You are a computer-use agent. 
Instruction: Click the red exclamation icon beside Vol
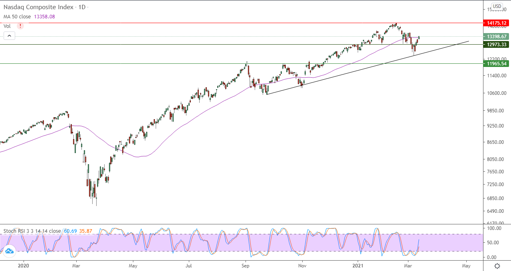(x=20, y=26)
